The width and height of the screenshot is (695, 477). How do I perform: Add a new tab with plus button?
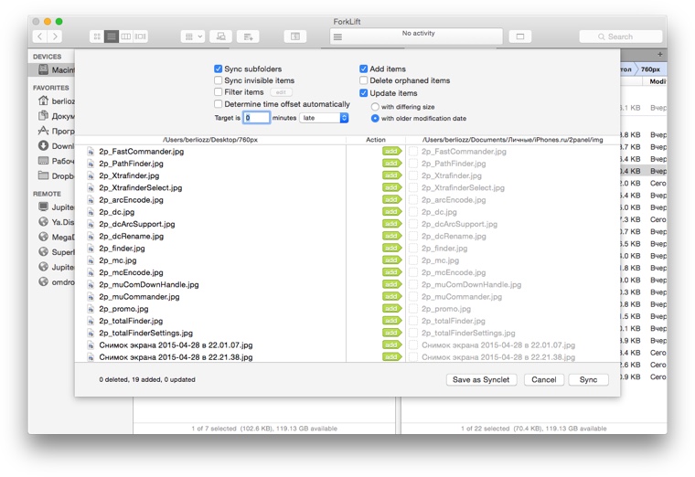(x=659, y=54)
